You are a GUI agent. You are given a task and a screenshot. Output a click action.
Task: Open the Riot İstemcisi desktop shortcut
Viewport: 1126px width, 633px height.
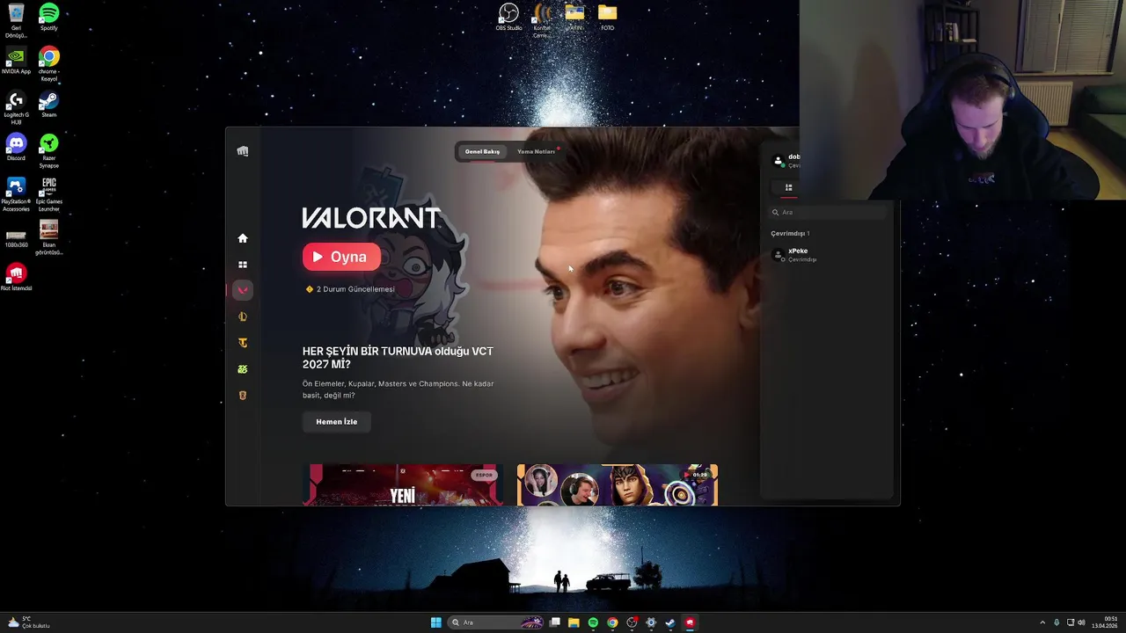tap(16, 277)
